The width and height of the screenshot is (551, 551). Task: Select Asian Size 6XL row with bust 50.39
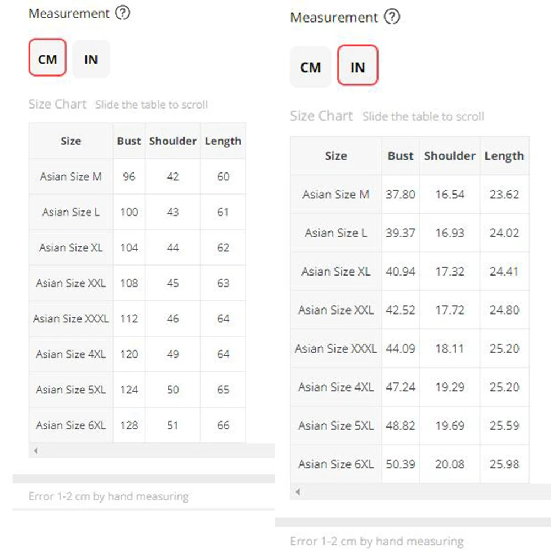(336, 464)
